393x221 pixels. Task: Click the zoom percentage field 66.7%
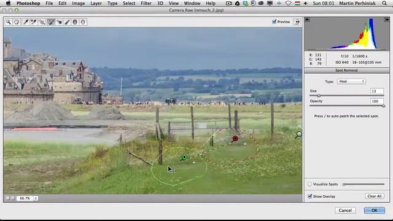[x=25, y=198]
